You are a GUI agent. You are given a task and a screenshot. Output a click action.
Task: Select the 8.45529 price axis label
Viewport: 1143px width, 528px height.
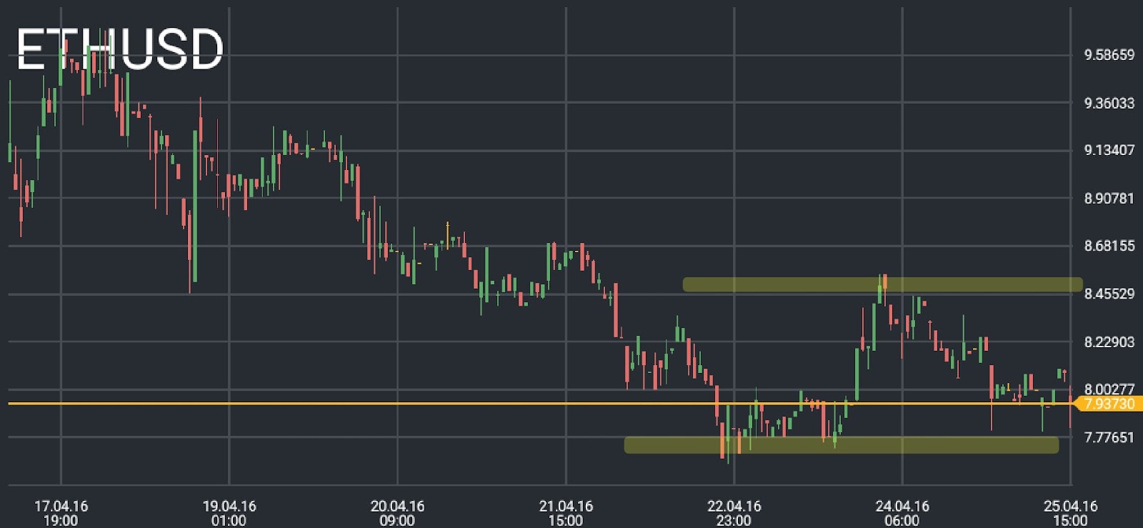click(x=1109, y=294)
